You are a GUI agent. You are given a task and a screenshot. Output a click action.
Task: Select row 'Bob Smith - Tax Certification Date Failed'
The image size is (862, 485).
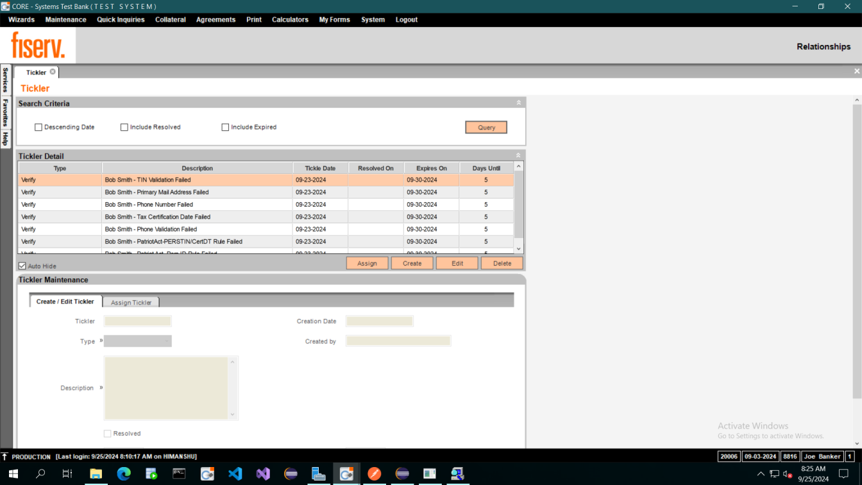tap(266, 217)
